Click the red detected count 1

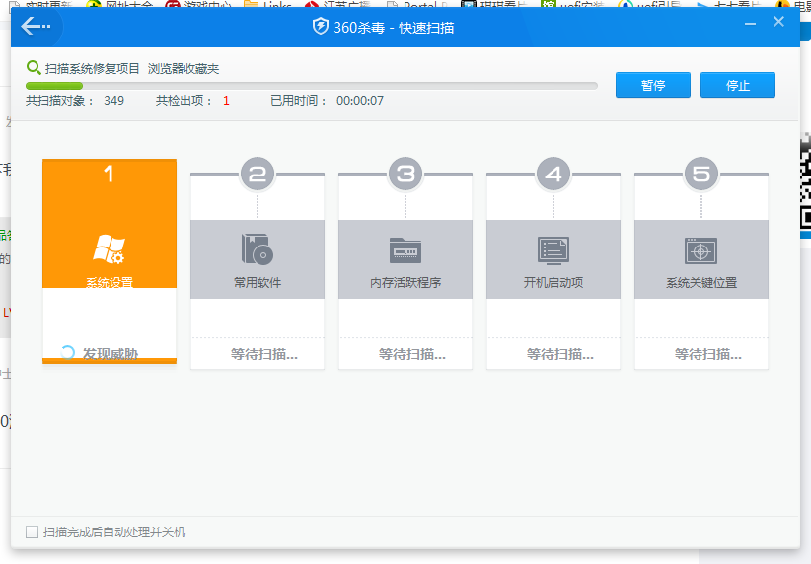point(226,101)
